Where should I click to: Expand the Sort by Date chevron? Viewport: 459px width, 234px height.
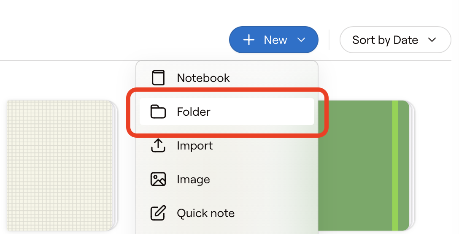coord(432,40)
